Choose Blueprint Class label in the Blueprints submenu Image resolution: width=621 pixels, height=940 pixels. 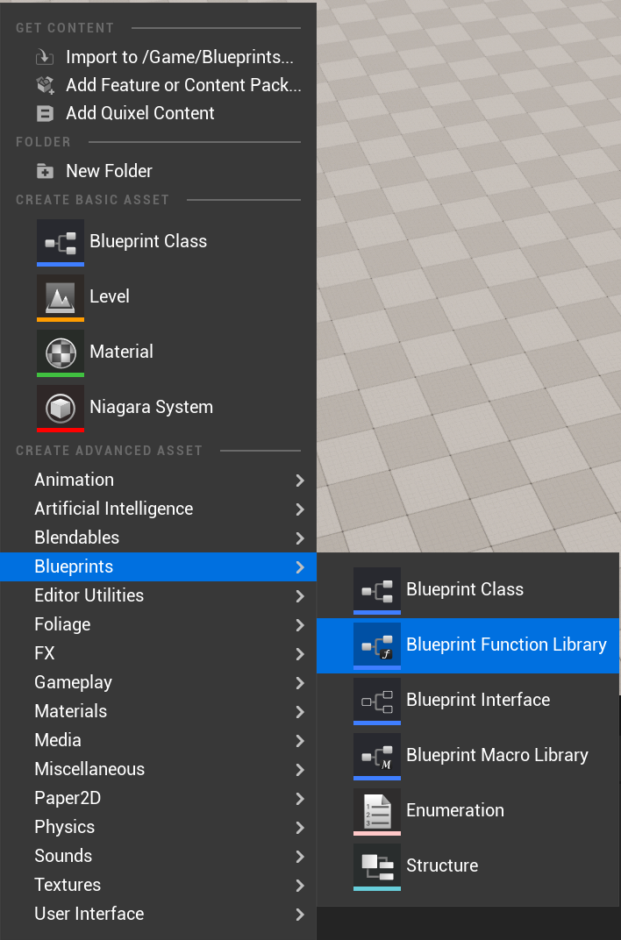tap(465, 589)
